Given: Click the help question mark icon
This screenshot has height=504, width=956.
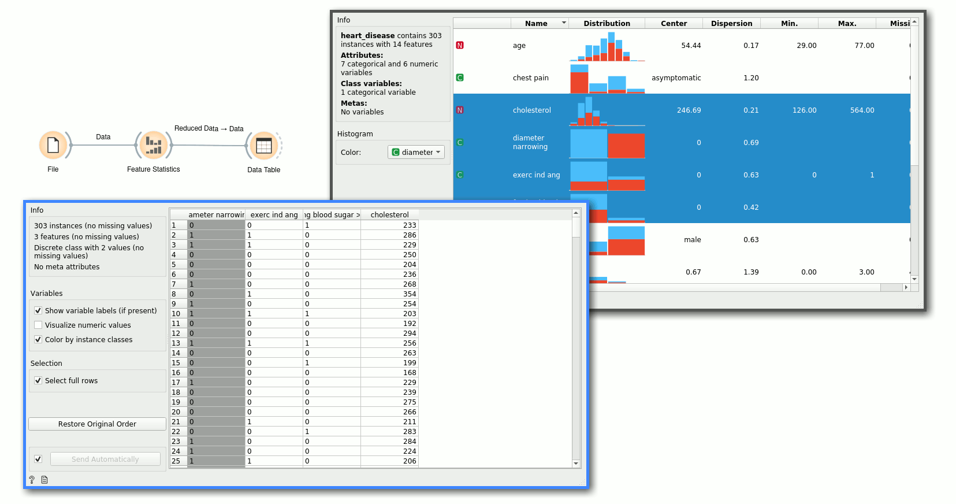Looking at the screenshot, I should pyautogui.click(x=32, y=480).
